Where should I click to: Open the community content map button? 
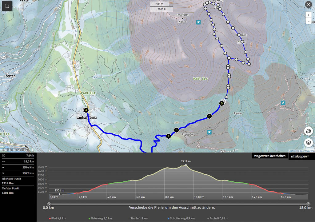click(309, 131)
